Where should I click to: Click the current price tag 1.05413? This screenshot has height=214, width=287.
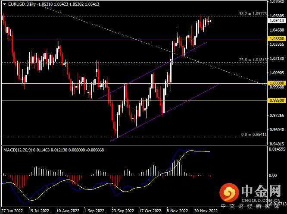point(276,20)
